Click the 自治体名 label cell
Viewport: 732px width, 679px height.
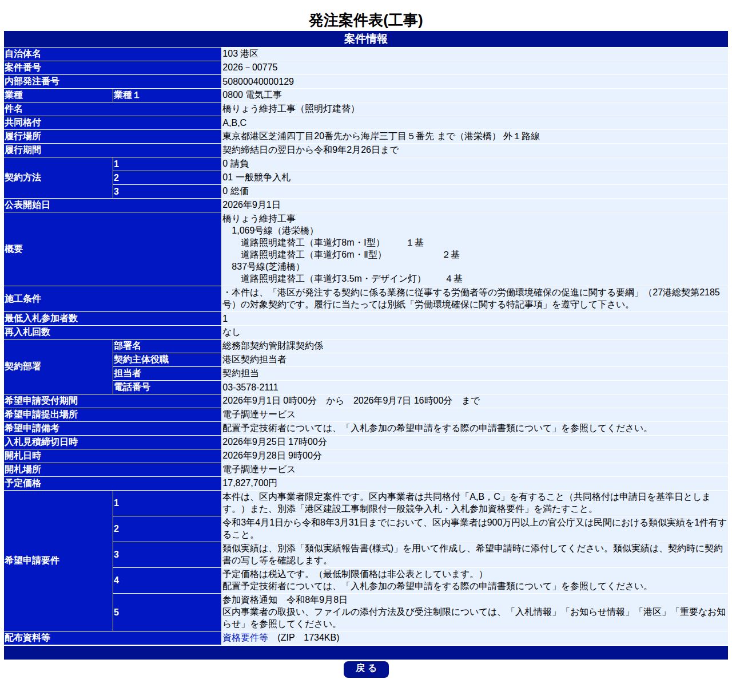point(112,54)
